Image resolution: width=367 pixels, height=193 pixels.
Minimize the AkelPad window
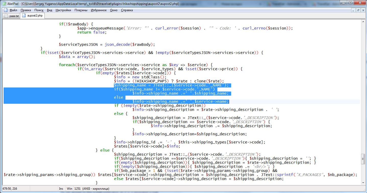click(x=344, y=3)
